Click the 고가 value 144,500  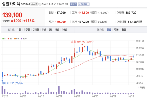pyautogui.click(x=84, y=13)
